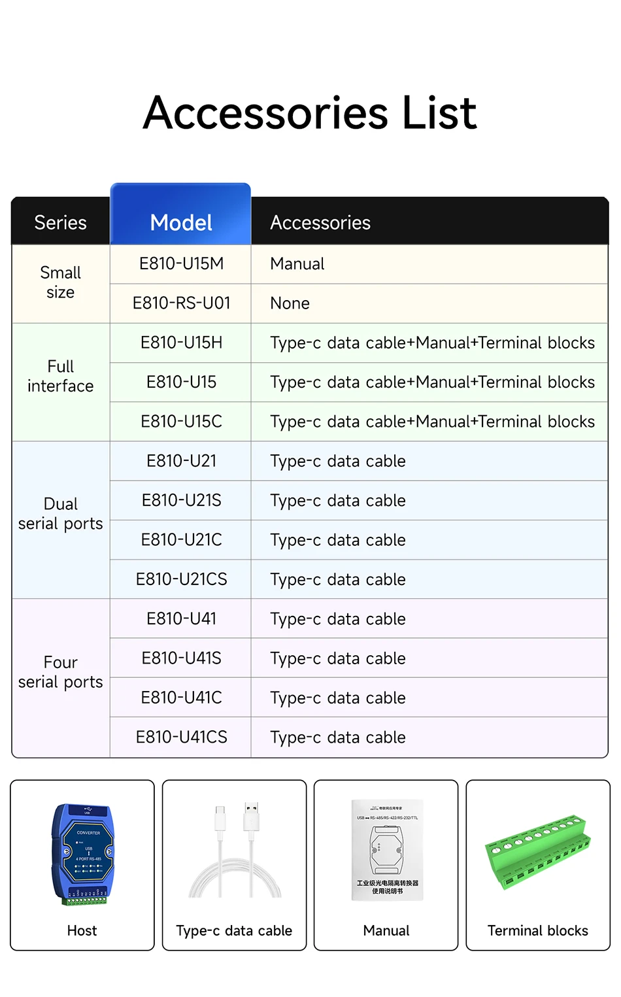Click the E810-U41CS model cell
The width and height of the screenshot is (621, 997).
(x=181, y=737)
